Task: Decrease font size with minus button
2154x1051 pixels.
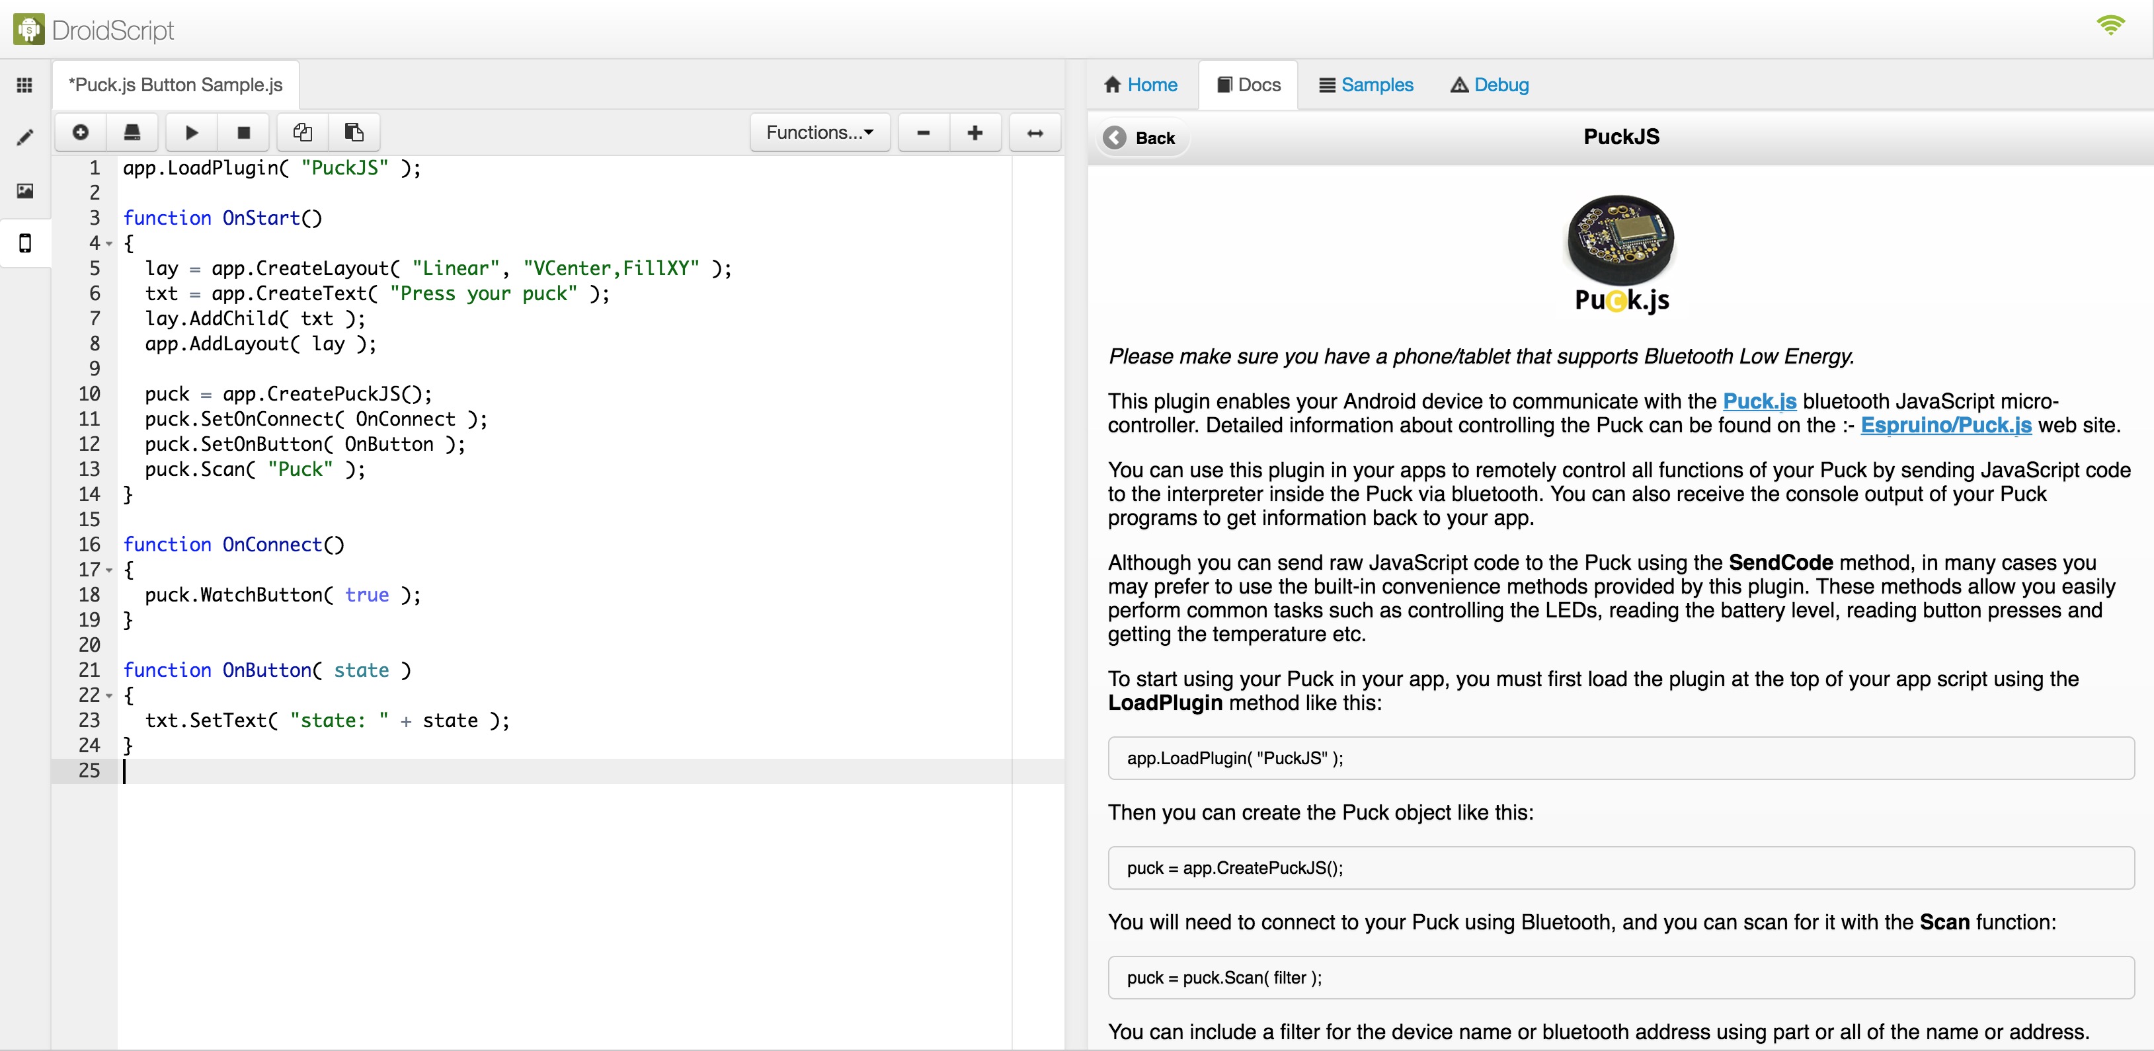Action: coord(923,132)
